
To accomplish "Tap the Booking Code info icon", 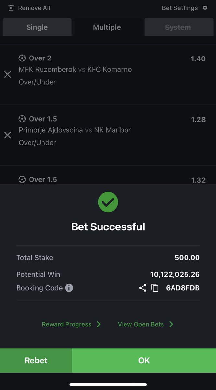I will [x=69, y=288].
